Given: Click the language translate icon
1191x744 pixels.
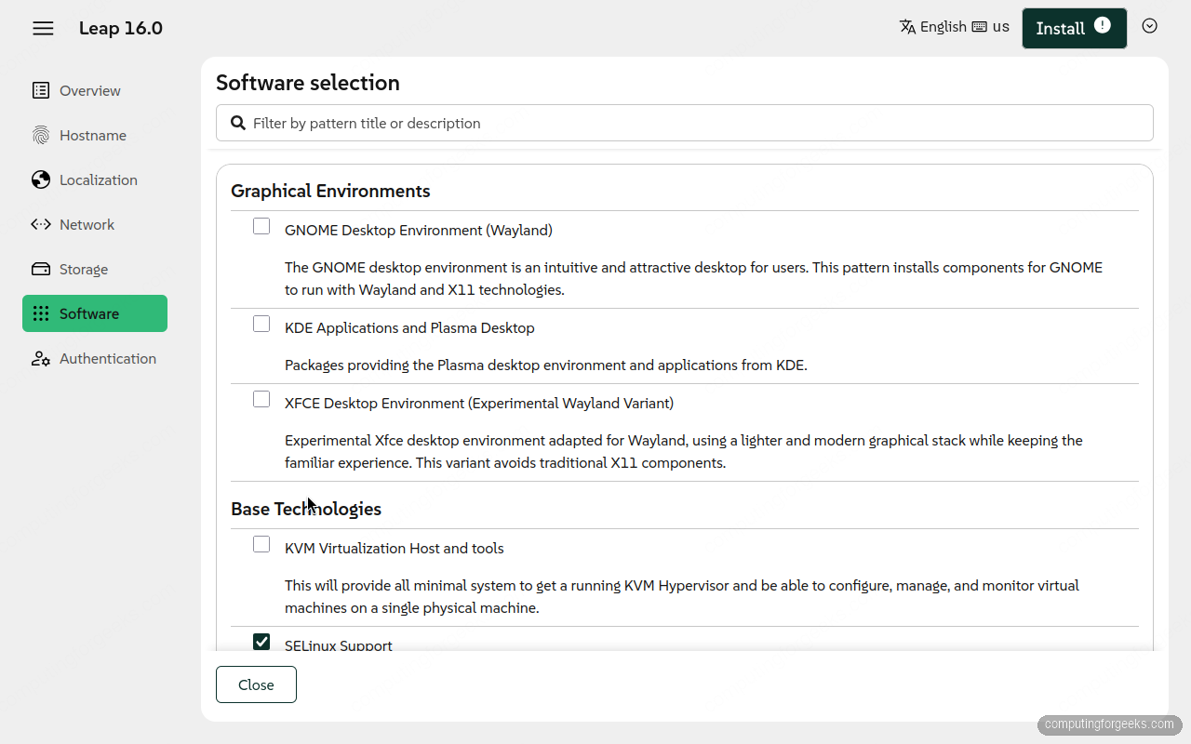Looking at the screenshot, I should (x=907, y=27).
